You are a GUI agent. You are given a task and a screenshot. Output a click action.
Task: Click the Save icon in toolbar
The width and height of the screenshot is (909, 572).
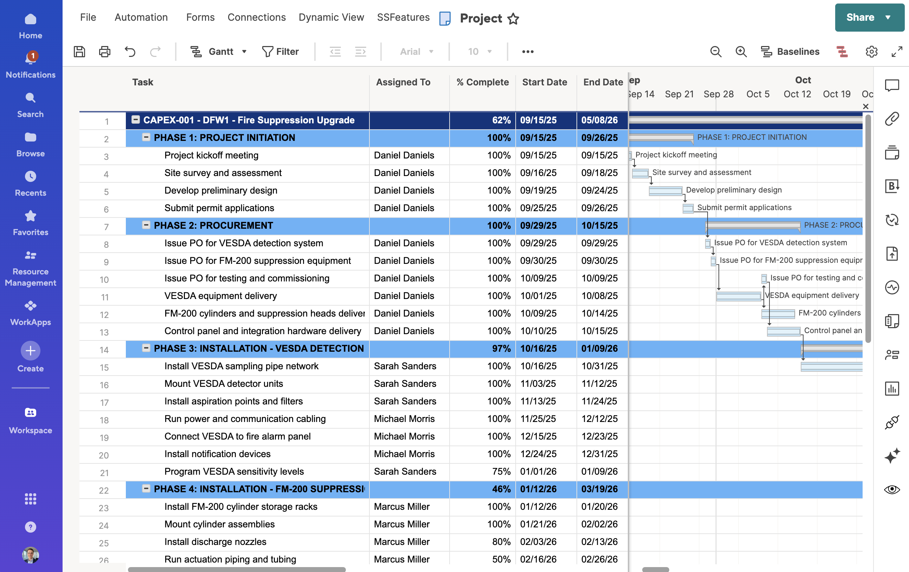tap(79, 51)
